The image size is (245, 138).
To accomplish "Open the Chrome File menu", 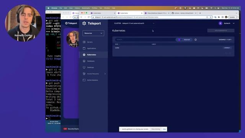I will 60,8.
